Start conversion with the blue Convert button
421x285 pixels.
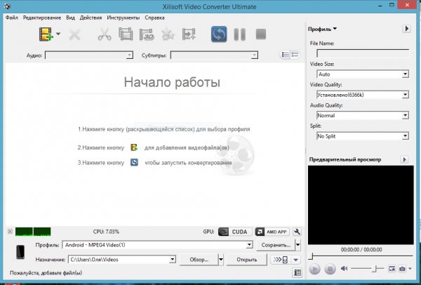click(x=219, y=34)
